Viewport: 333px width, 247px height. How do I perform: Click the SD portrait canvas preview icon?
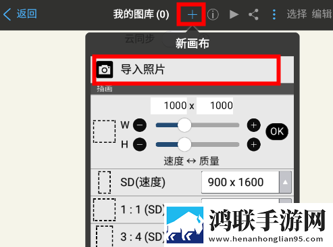point(105,182)
